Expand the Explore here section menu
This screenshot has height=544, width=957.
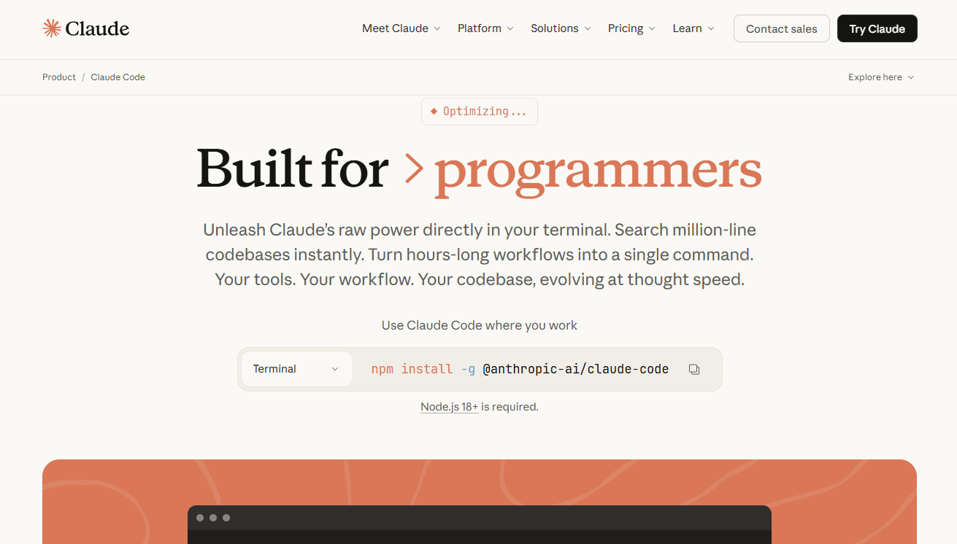coord(880,77)
